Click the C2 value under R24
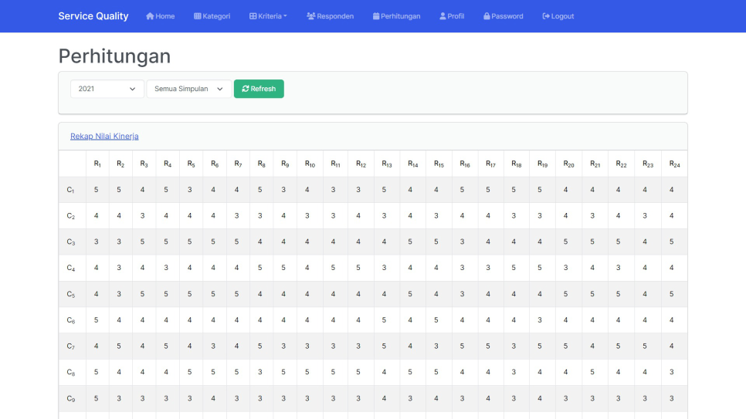The width and height of the screenshot is (746, 419). 671,215
